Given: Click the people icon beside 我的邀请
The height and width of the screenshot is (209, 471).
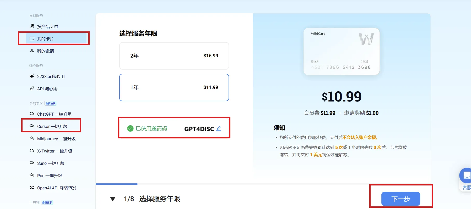Looking at the screenshot, I should (32, 51).
